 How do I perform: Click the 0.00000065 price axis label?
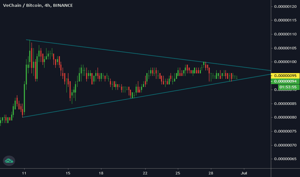click(285, 159)
